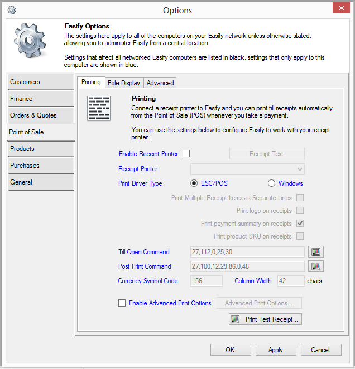Screen dimensions: 355x369
Task: Open the Customers settings section
Action: click(41, 82)
